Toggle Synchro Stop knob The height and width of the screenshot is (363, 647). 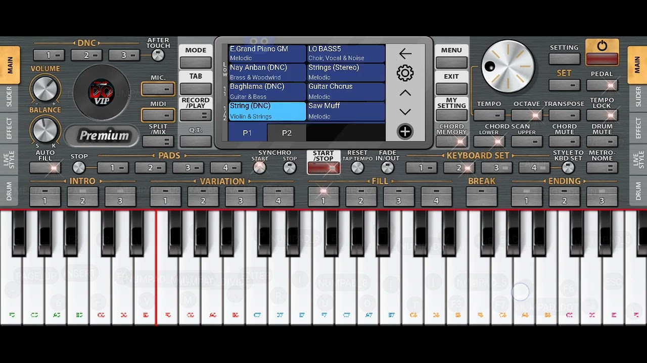pyautogui.click(x=290, y=168)
